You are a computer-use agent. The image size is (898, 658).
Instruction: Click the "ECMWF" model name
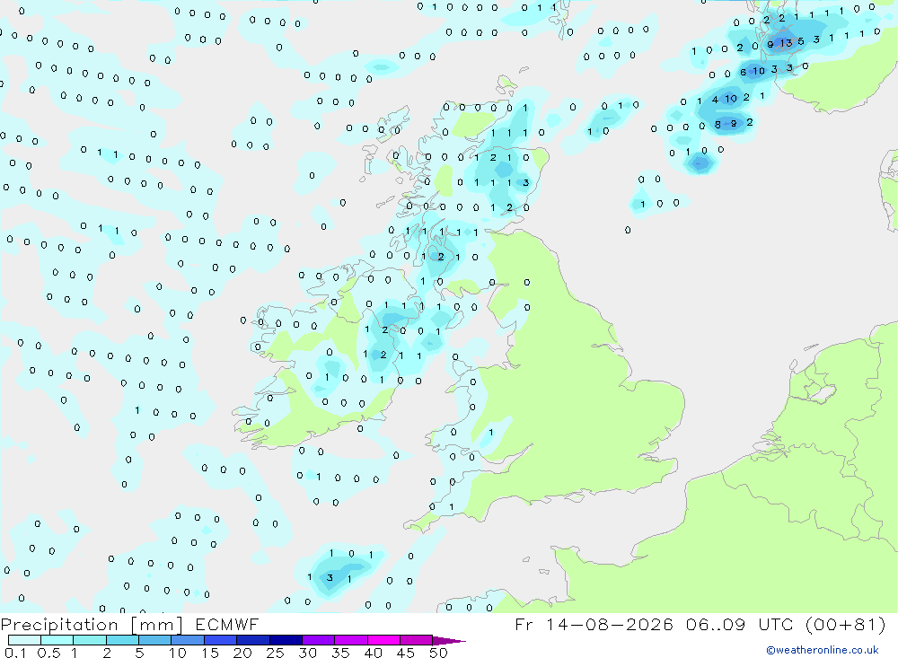click(x=227, y=624)
